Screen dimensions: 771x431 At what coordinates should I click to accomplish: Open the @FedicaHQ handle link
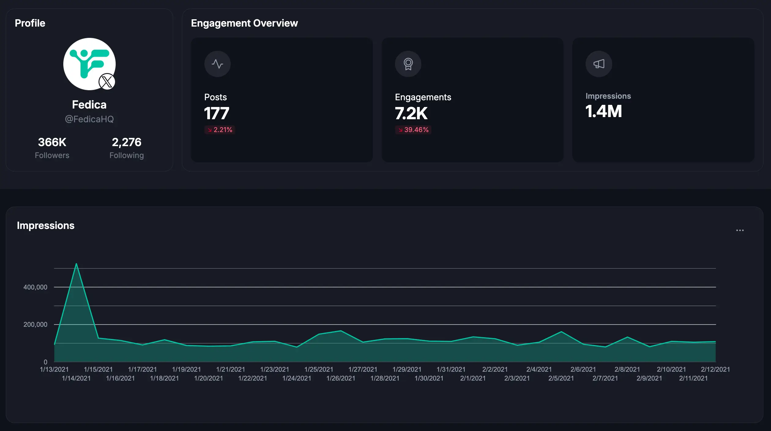click(89, 119)
